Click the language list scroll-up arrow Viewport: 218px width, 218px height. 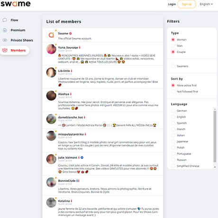215,109
